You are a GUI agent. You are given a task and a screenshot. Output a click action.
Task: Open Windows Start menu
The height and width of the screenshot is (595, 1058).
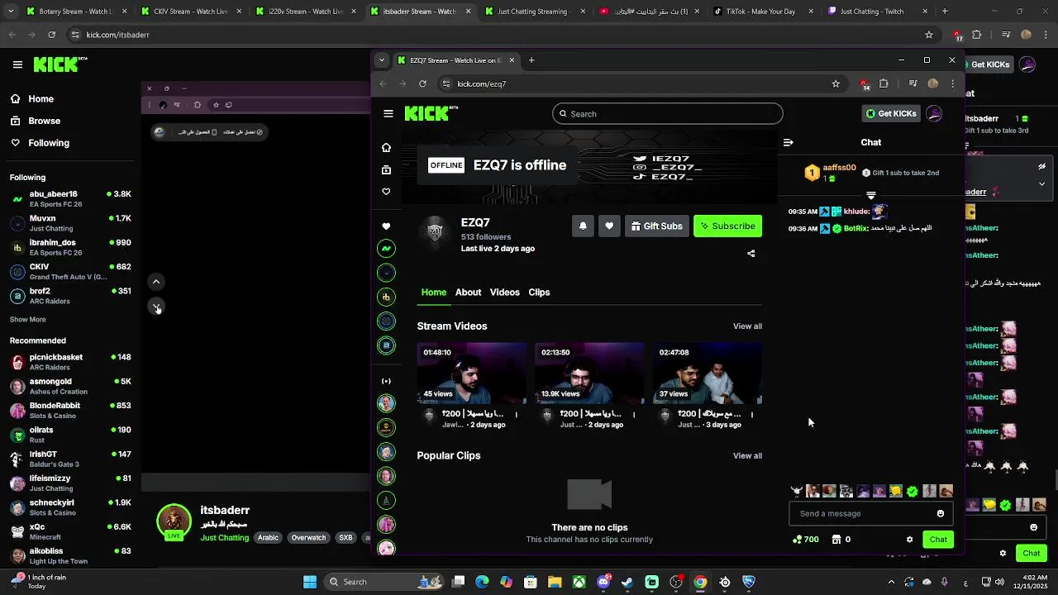(310, 582)
